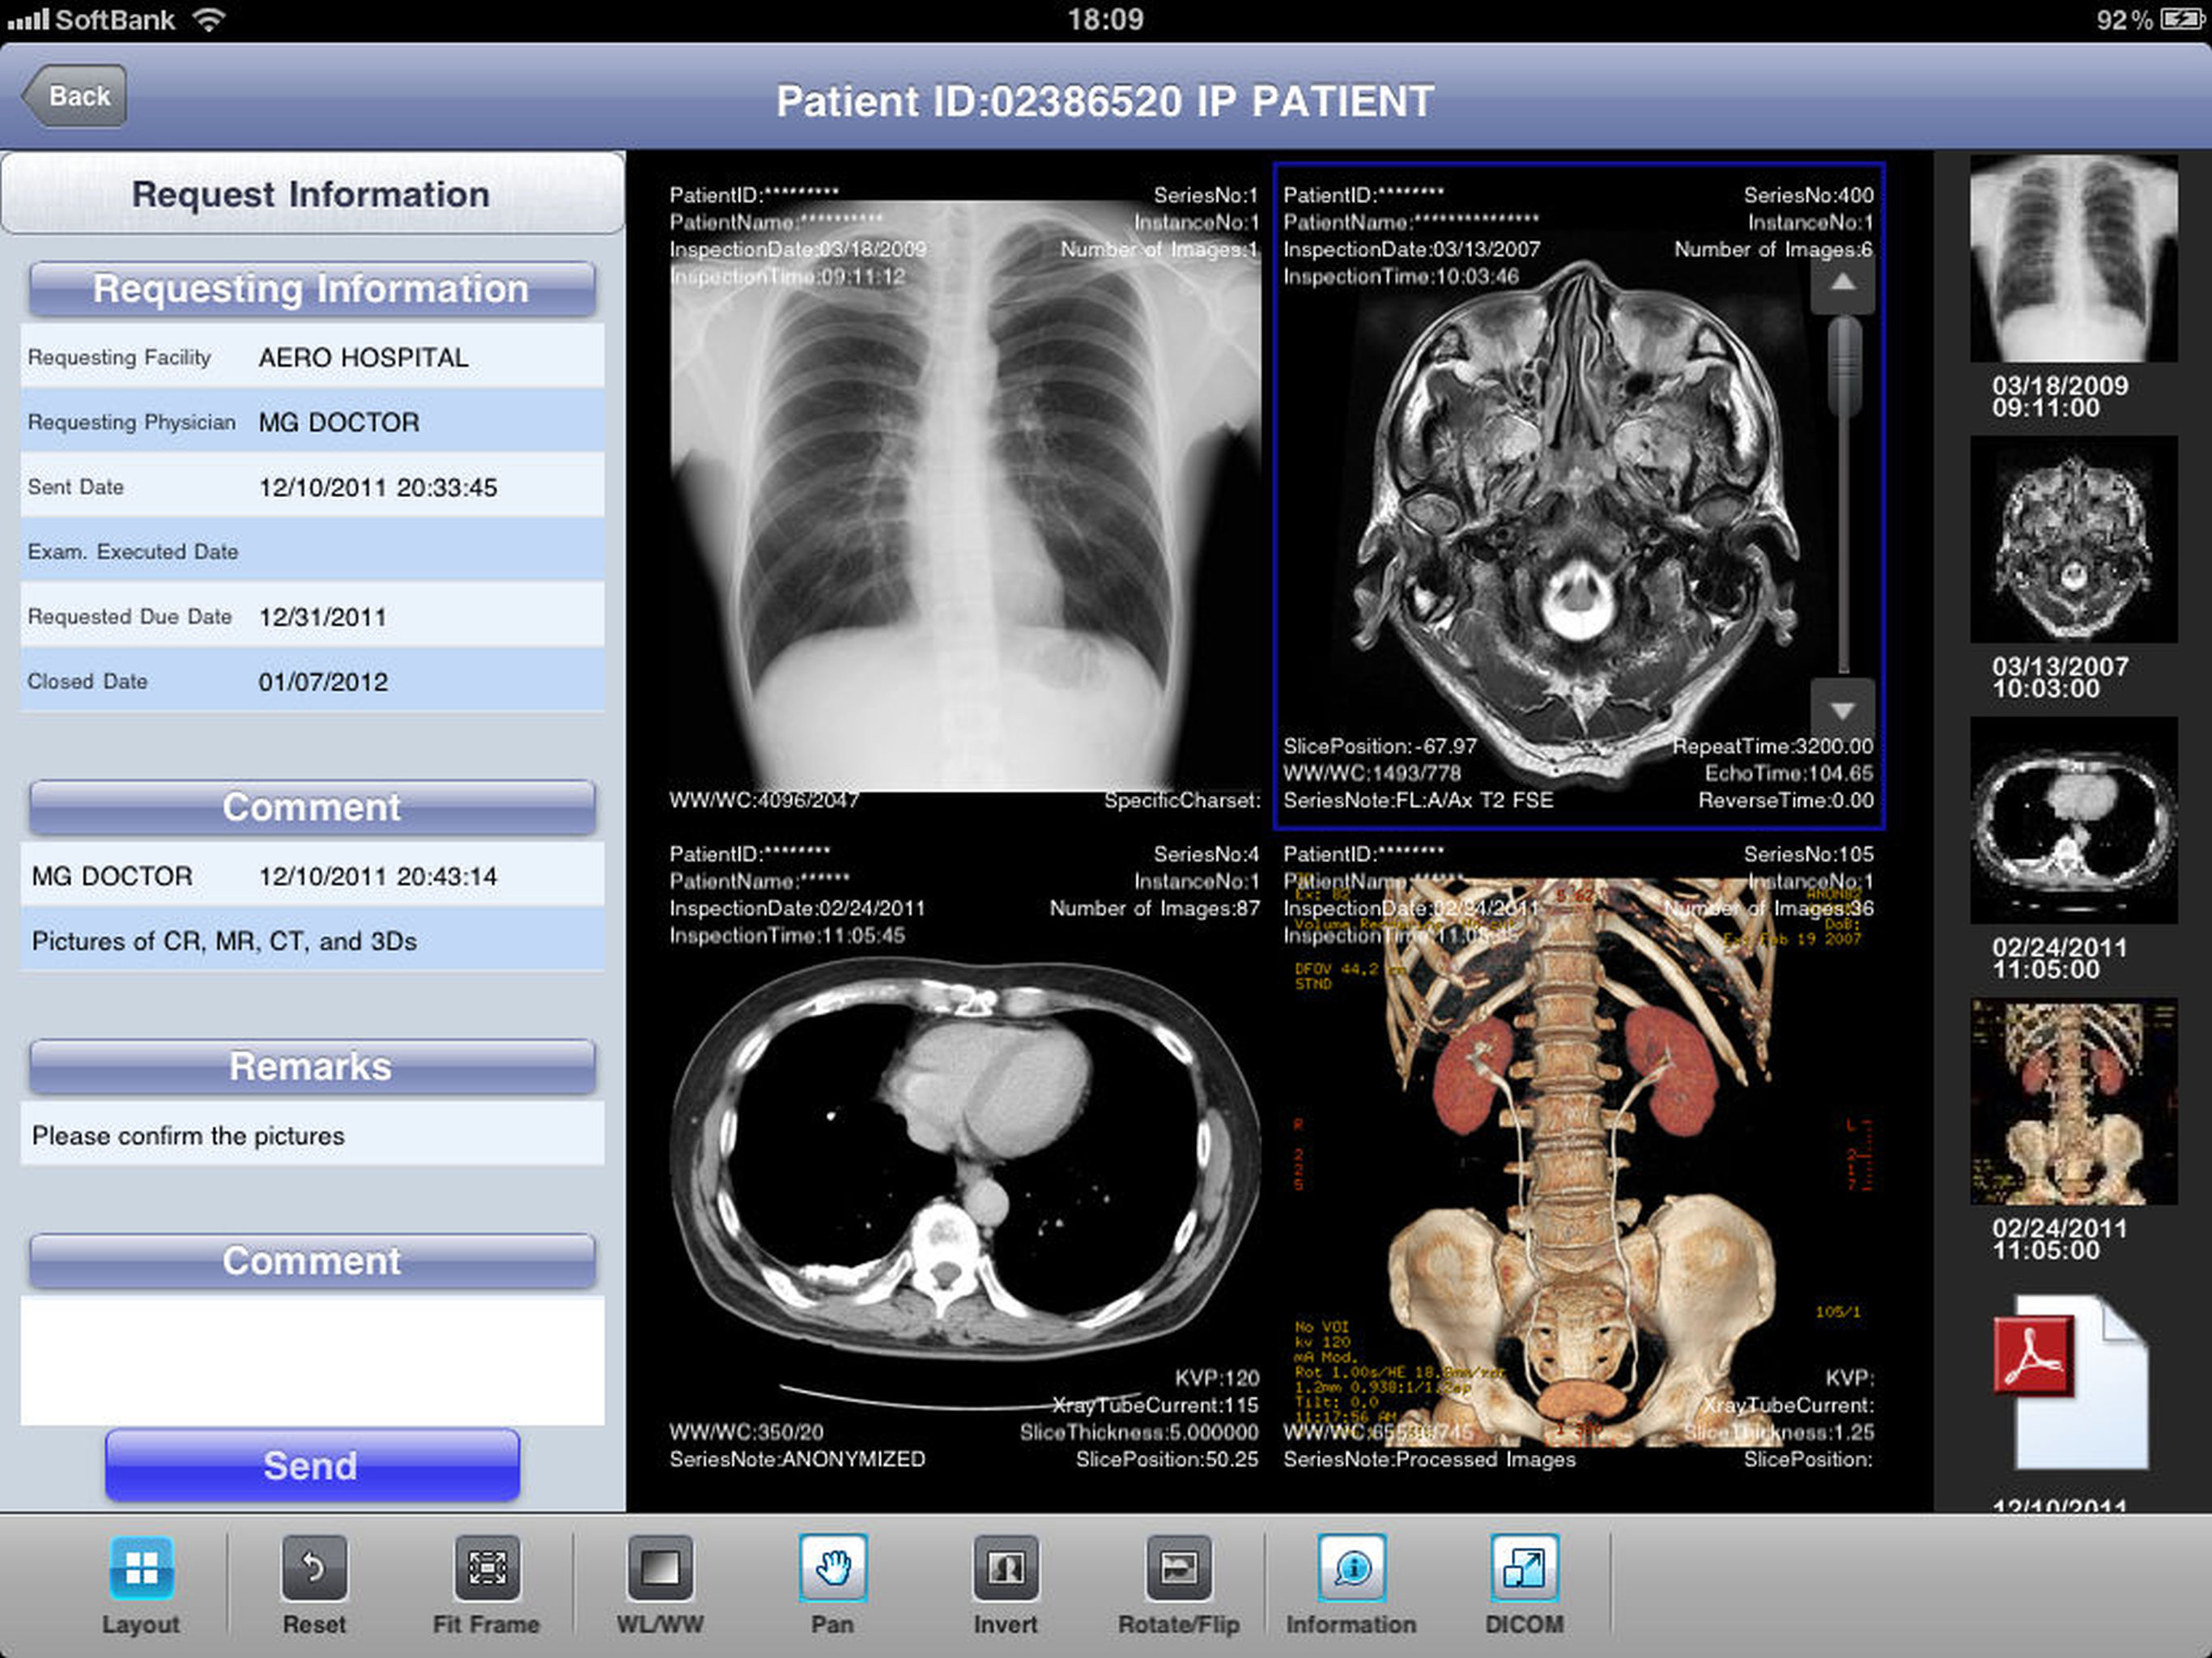Tap the scroll-down arrow on MR image
The width and height of the screenshot is (2212, 1658).
[x=1842, y=710]
